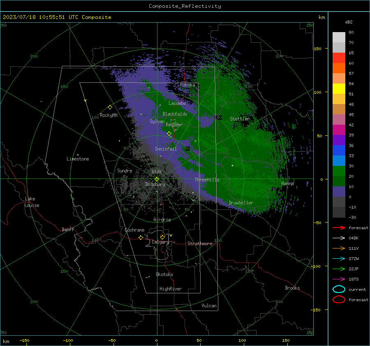Viewport: 370px width, 346px height.
Task: Click the yellow diamond marker near Cochrane
Action: [x=141, y=237]
